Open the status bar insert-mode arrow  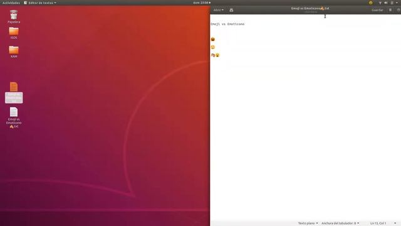pyautogui.click(x=395, y=223)
